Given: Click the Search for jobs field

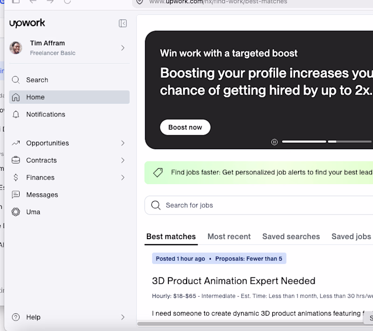Looking at the screenshot, I should click(x=259, y=205).
